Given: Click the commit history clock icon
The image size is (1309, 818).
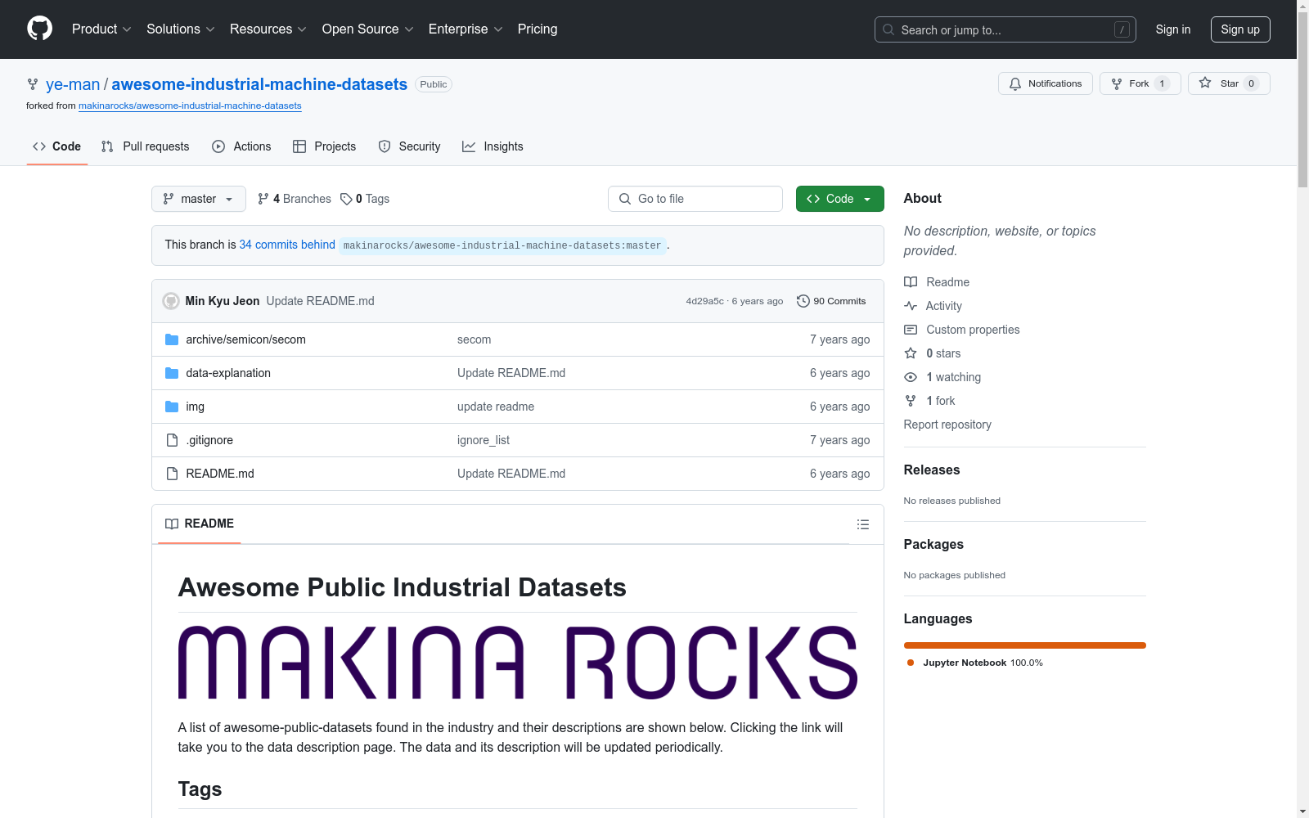Looking at the screenshot, I should pos(803,301).
